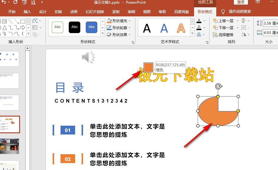Expand the shapes gallery more button
This screenshot has width=278, height=170.
point(28,33)
